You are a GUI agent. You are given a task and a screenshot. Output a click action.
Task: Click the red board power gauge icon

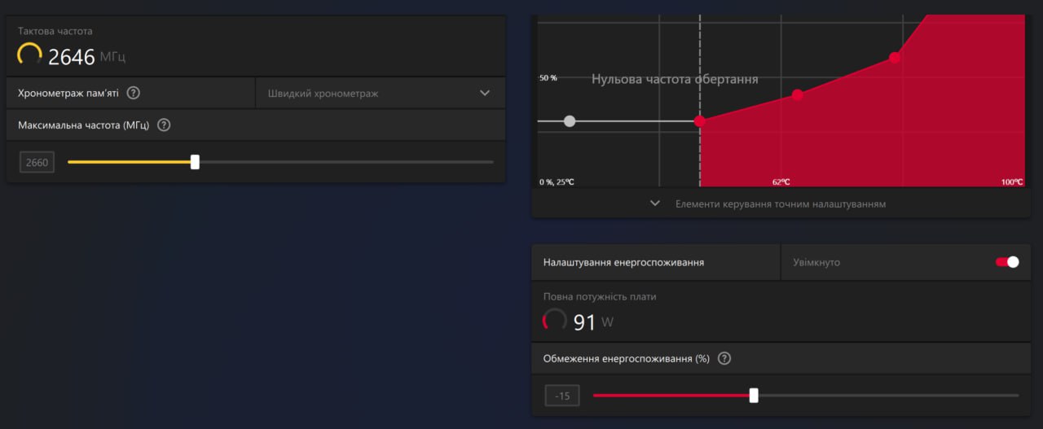555,321
